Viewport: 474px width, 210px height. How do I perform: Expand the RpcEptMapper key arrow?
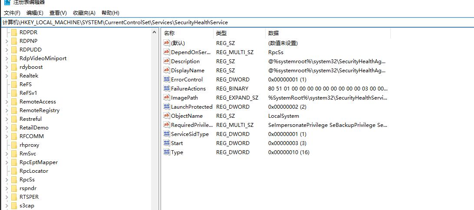7,162
